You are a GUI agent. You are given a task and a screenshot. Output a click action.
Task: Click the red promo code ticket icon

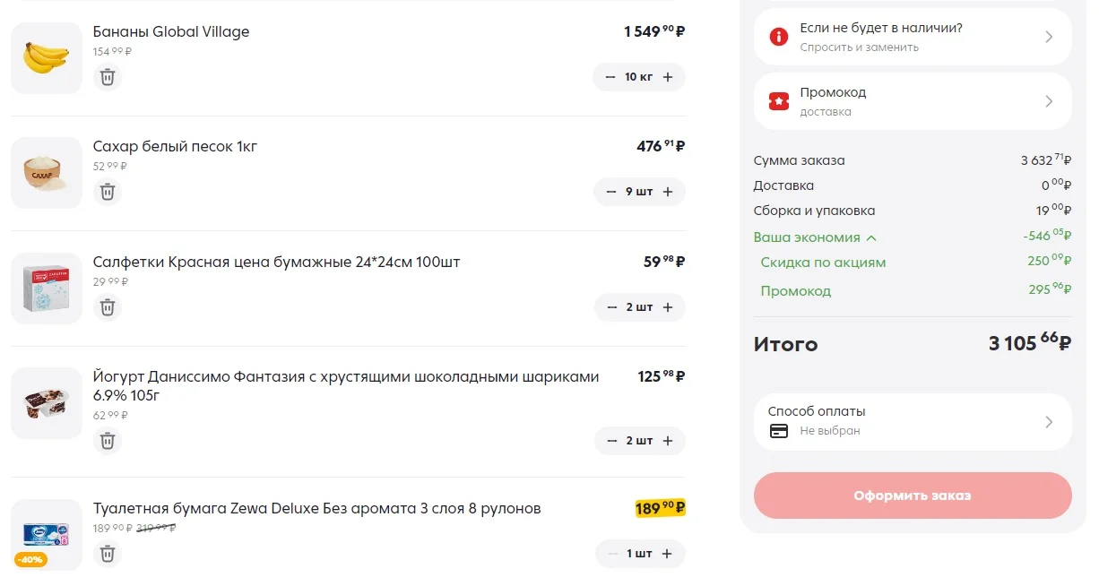[779, 101]
